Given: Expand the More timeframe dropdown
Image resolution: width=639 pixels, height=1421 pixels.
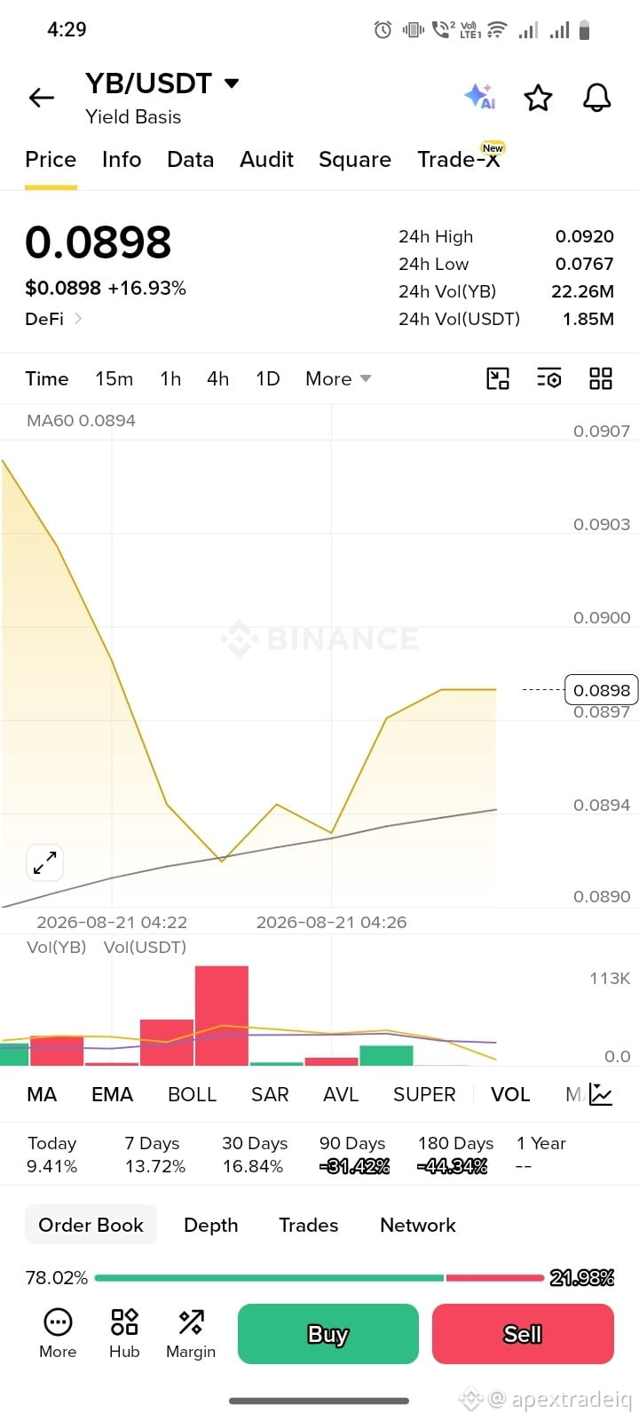Looking at the screenshot, I should pyautogui.click(x=338, y=379).
